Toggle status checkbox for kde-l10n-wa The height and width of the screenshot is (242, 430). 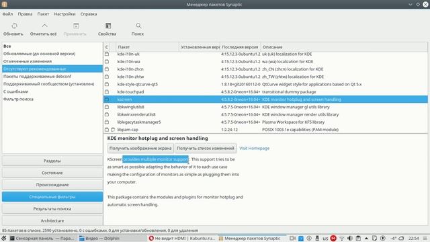[x=107, y=61]
